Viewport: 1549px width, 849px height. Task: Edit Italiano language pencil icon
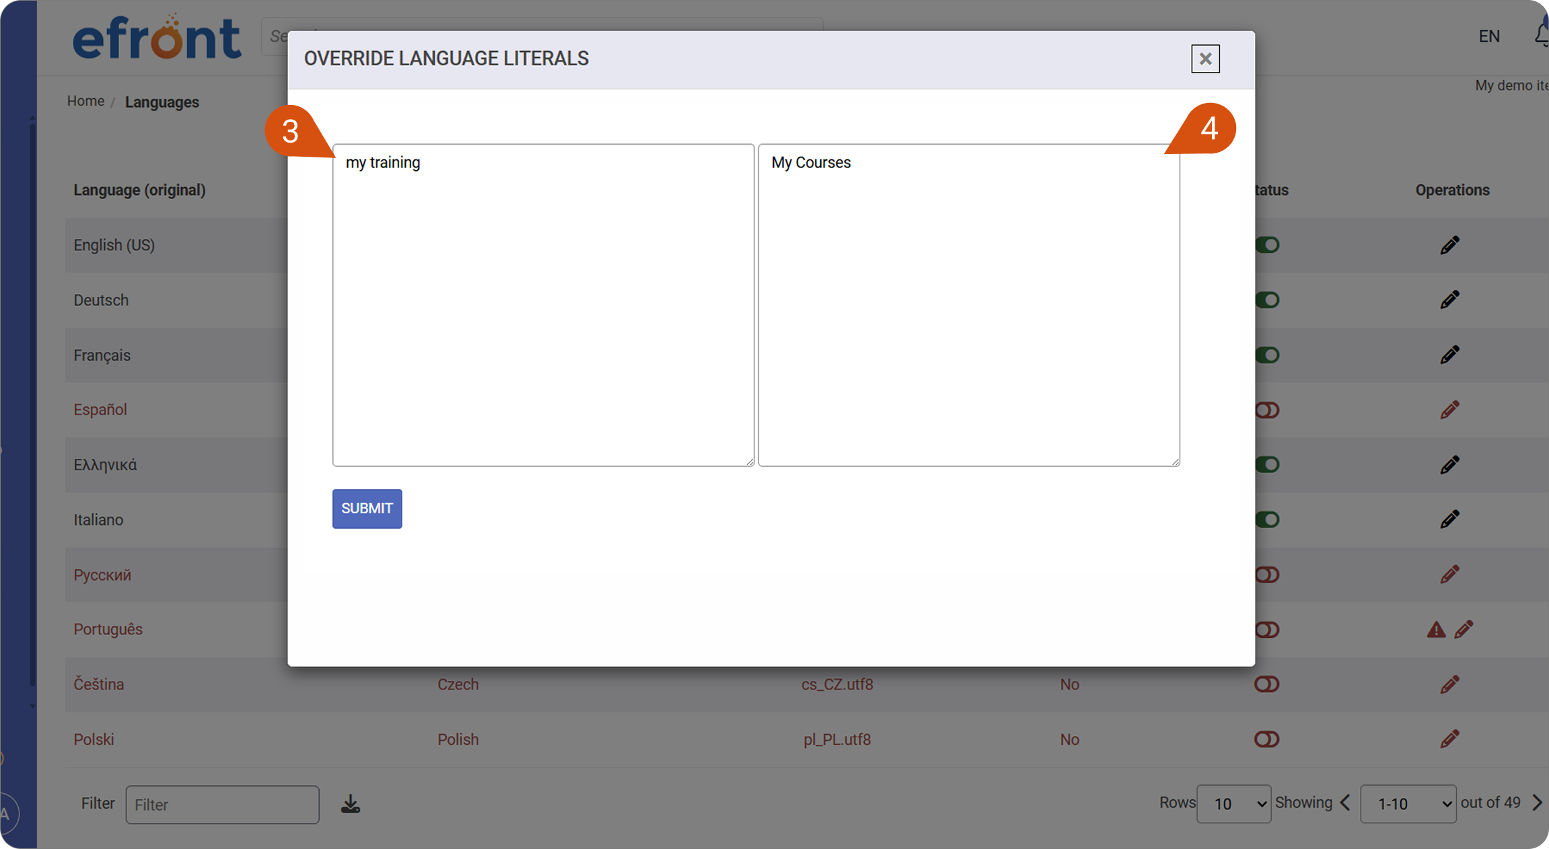[1450, 519]
